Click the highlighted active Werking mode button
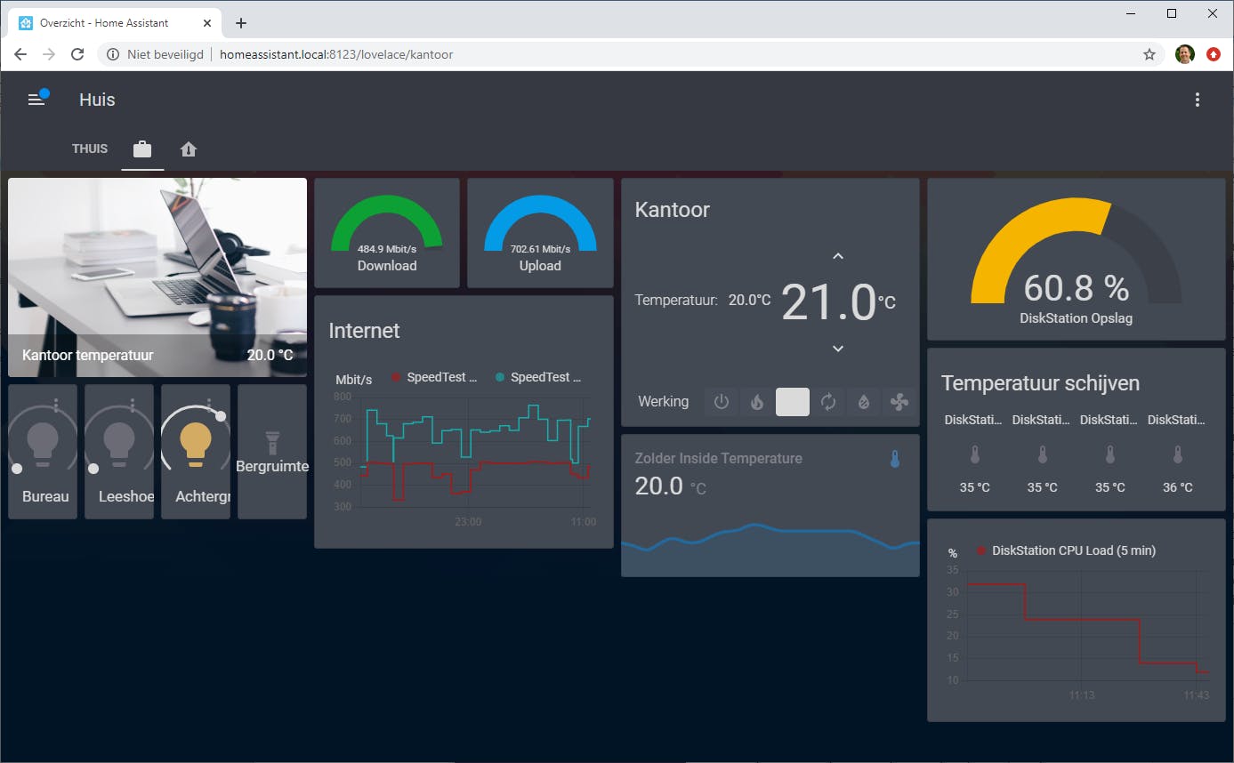 point(793,402)
